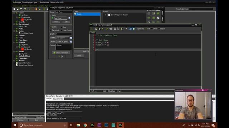Click the Windows Start button

[15, 125]
